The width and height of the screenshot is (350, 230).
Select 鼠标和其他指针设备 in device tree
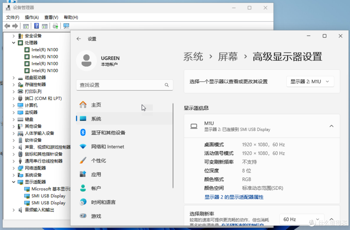43,154
